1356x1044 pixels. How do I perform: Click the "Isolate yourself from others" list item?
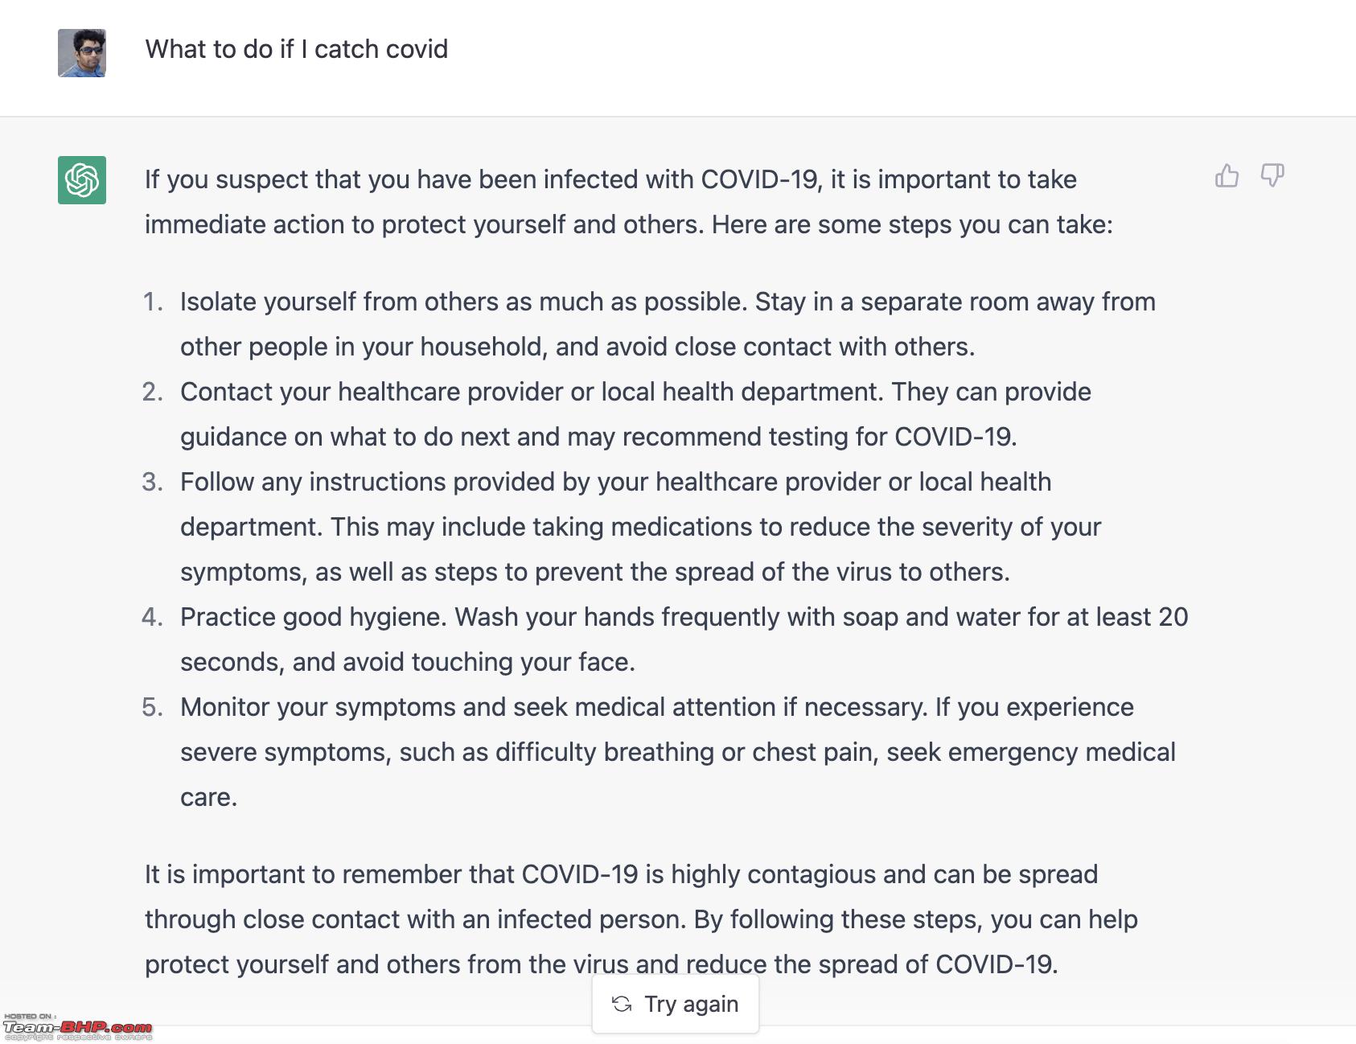pos(668,324)
